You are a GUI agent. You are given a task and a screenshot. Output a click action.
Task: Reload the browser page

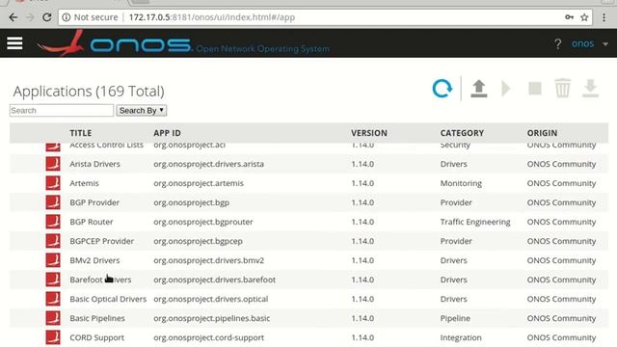tap(47, 17)
